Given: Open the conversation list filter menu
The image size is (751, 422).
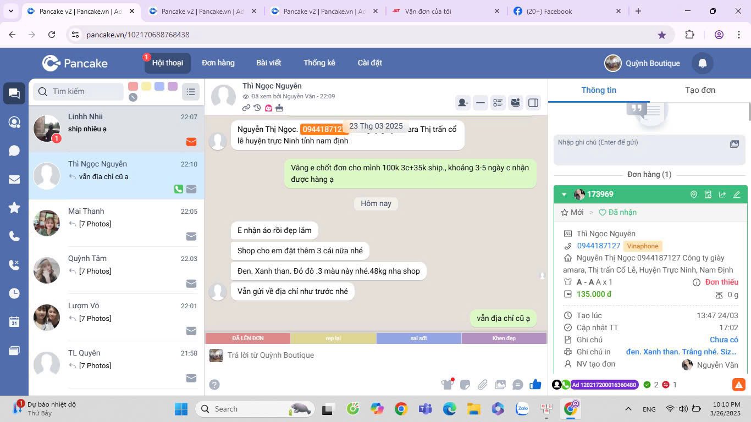Looking at the screenshot, I should [191, 92].
